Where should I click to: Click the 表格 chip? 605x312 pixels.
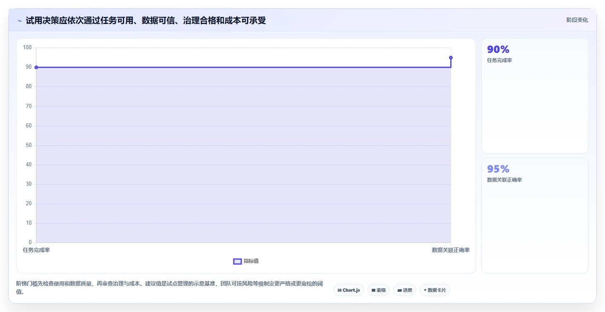tap(379, 290)
